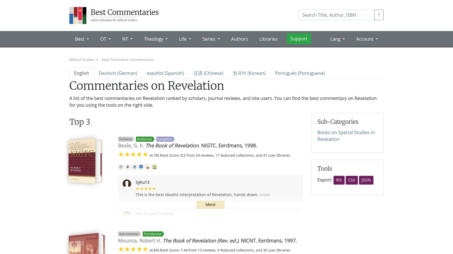453x254 pixels.
Task: Select the Amillennial tag on Beale's entry
Action: point(144,139)
